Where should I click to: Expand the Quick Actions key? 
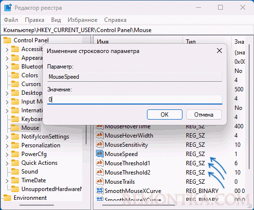click(7, 163)
